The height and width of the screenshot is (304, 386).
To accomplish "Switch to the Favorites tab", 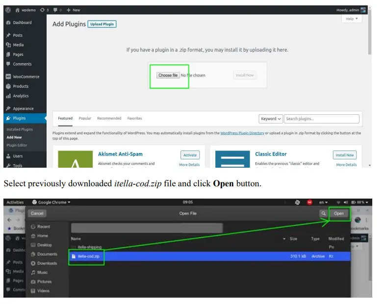I will pyautogui.click(x=134, y=118).
